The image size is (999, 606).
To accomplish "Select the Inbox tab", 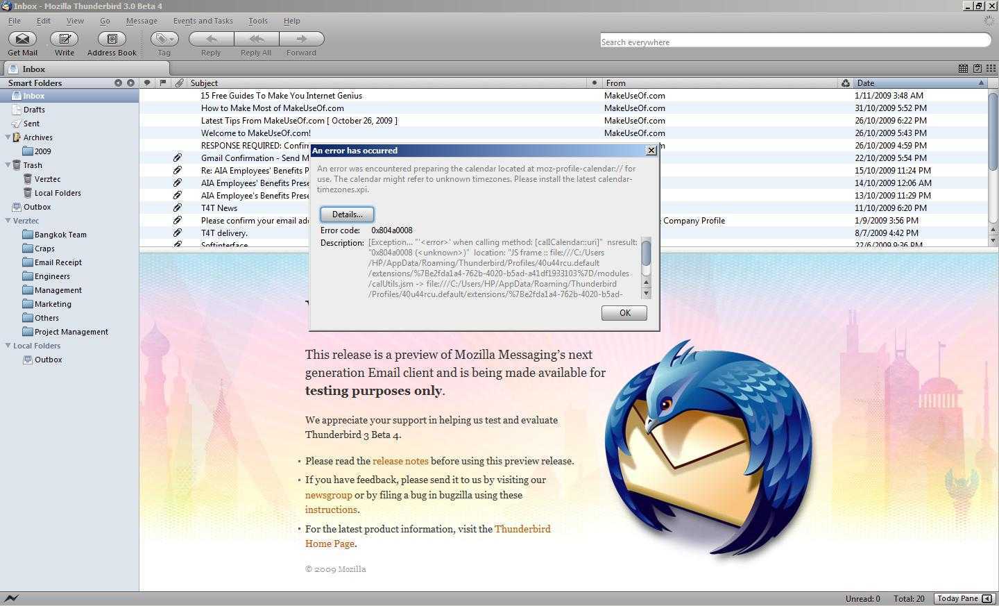I will [x=86, y=69].
